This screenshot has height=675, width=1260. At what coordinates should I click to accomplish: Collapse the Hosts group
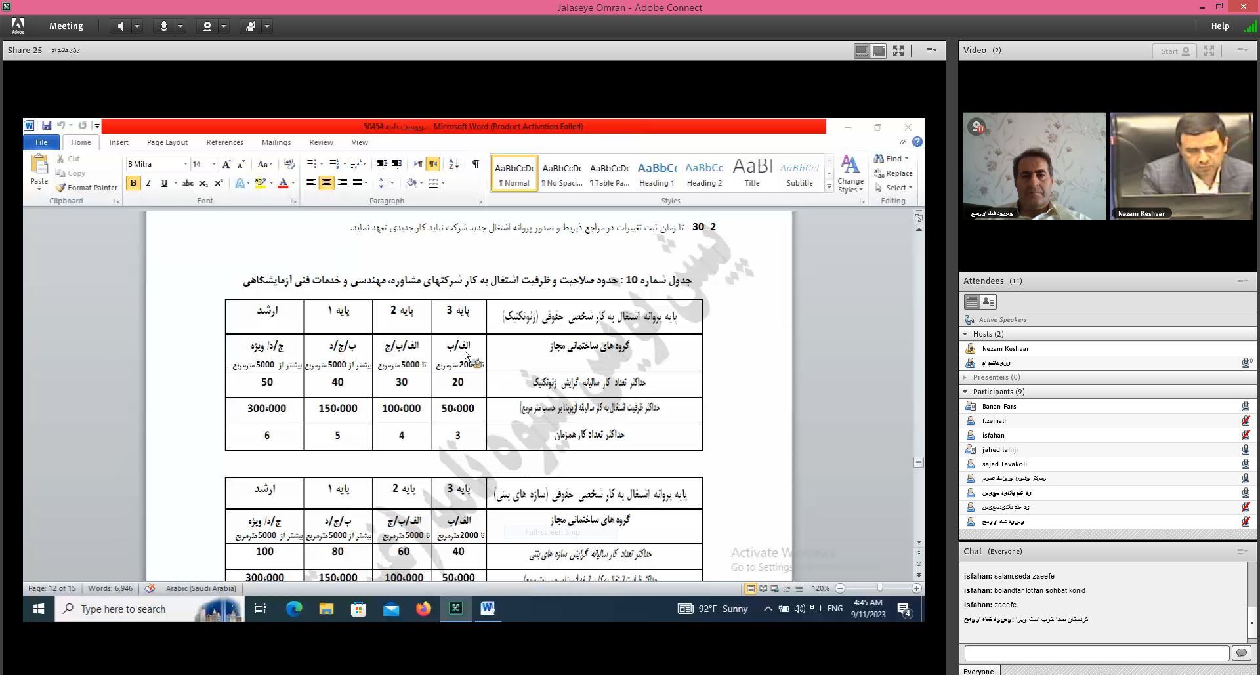click(x=965, y=334)
